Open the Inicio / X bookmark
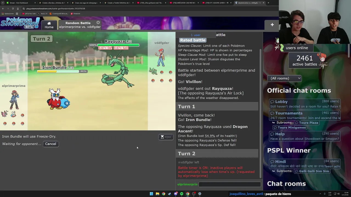The width and height of the screenshot is (351, 197). pyautogui.click(x=43, y=14)
